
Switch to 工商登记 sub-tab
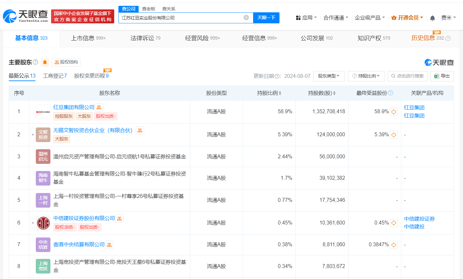pos(55,76)
